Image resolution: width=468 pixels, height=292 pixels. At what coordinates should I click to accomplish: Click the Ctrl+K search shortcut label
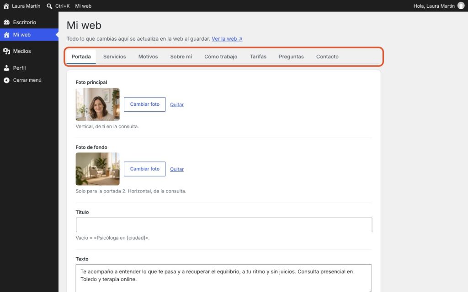(x=62, y=6)
